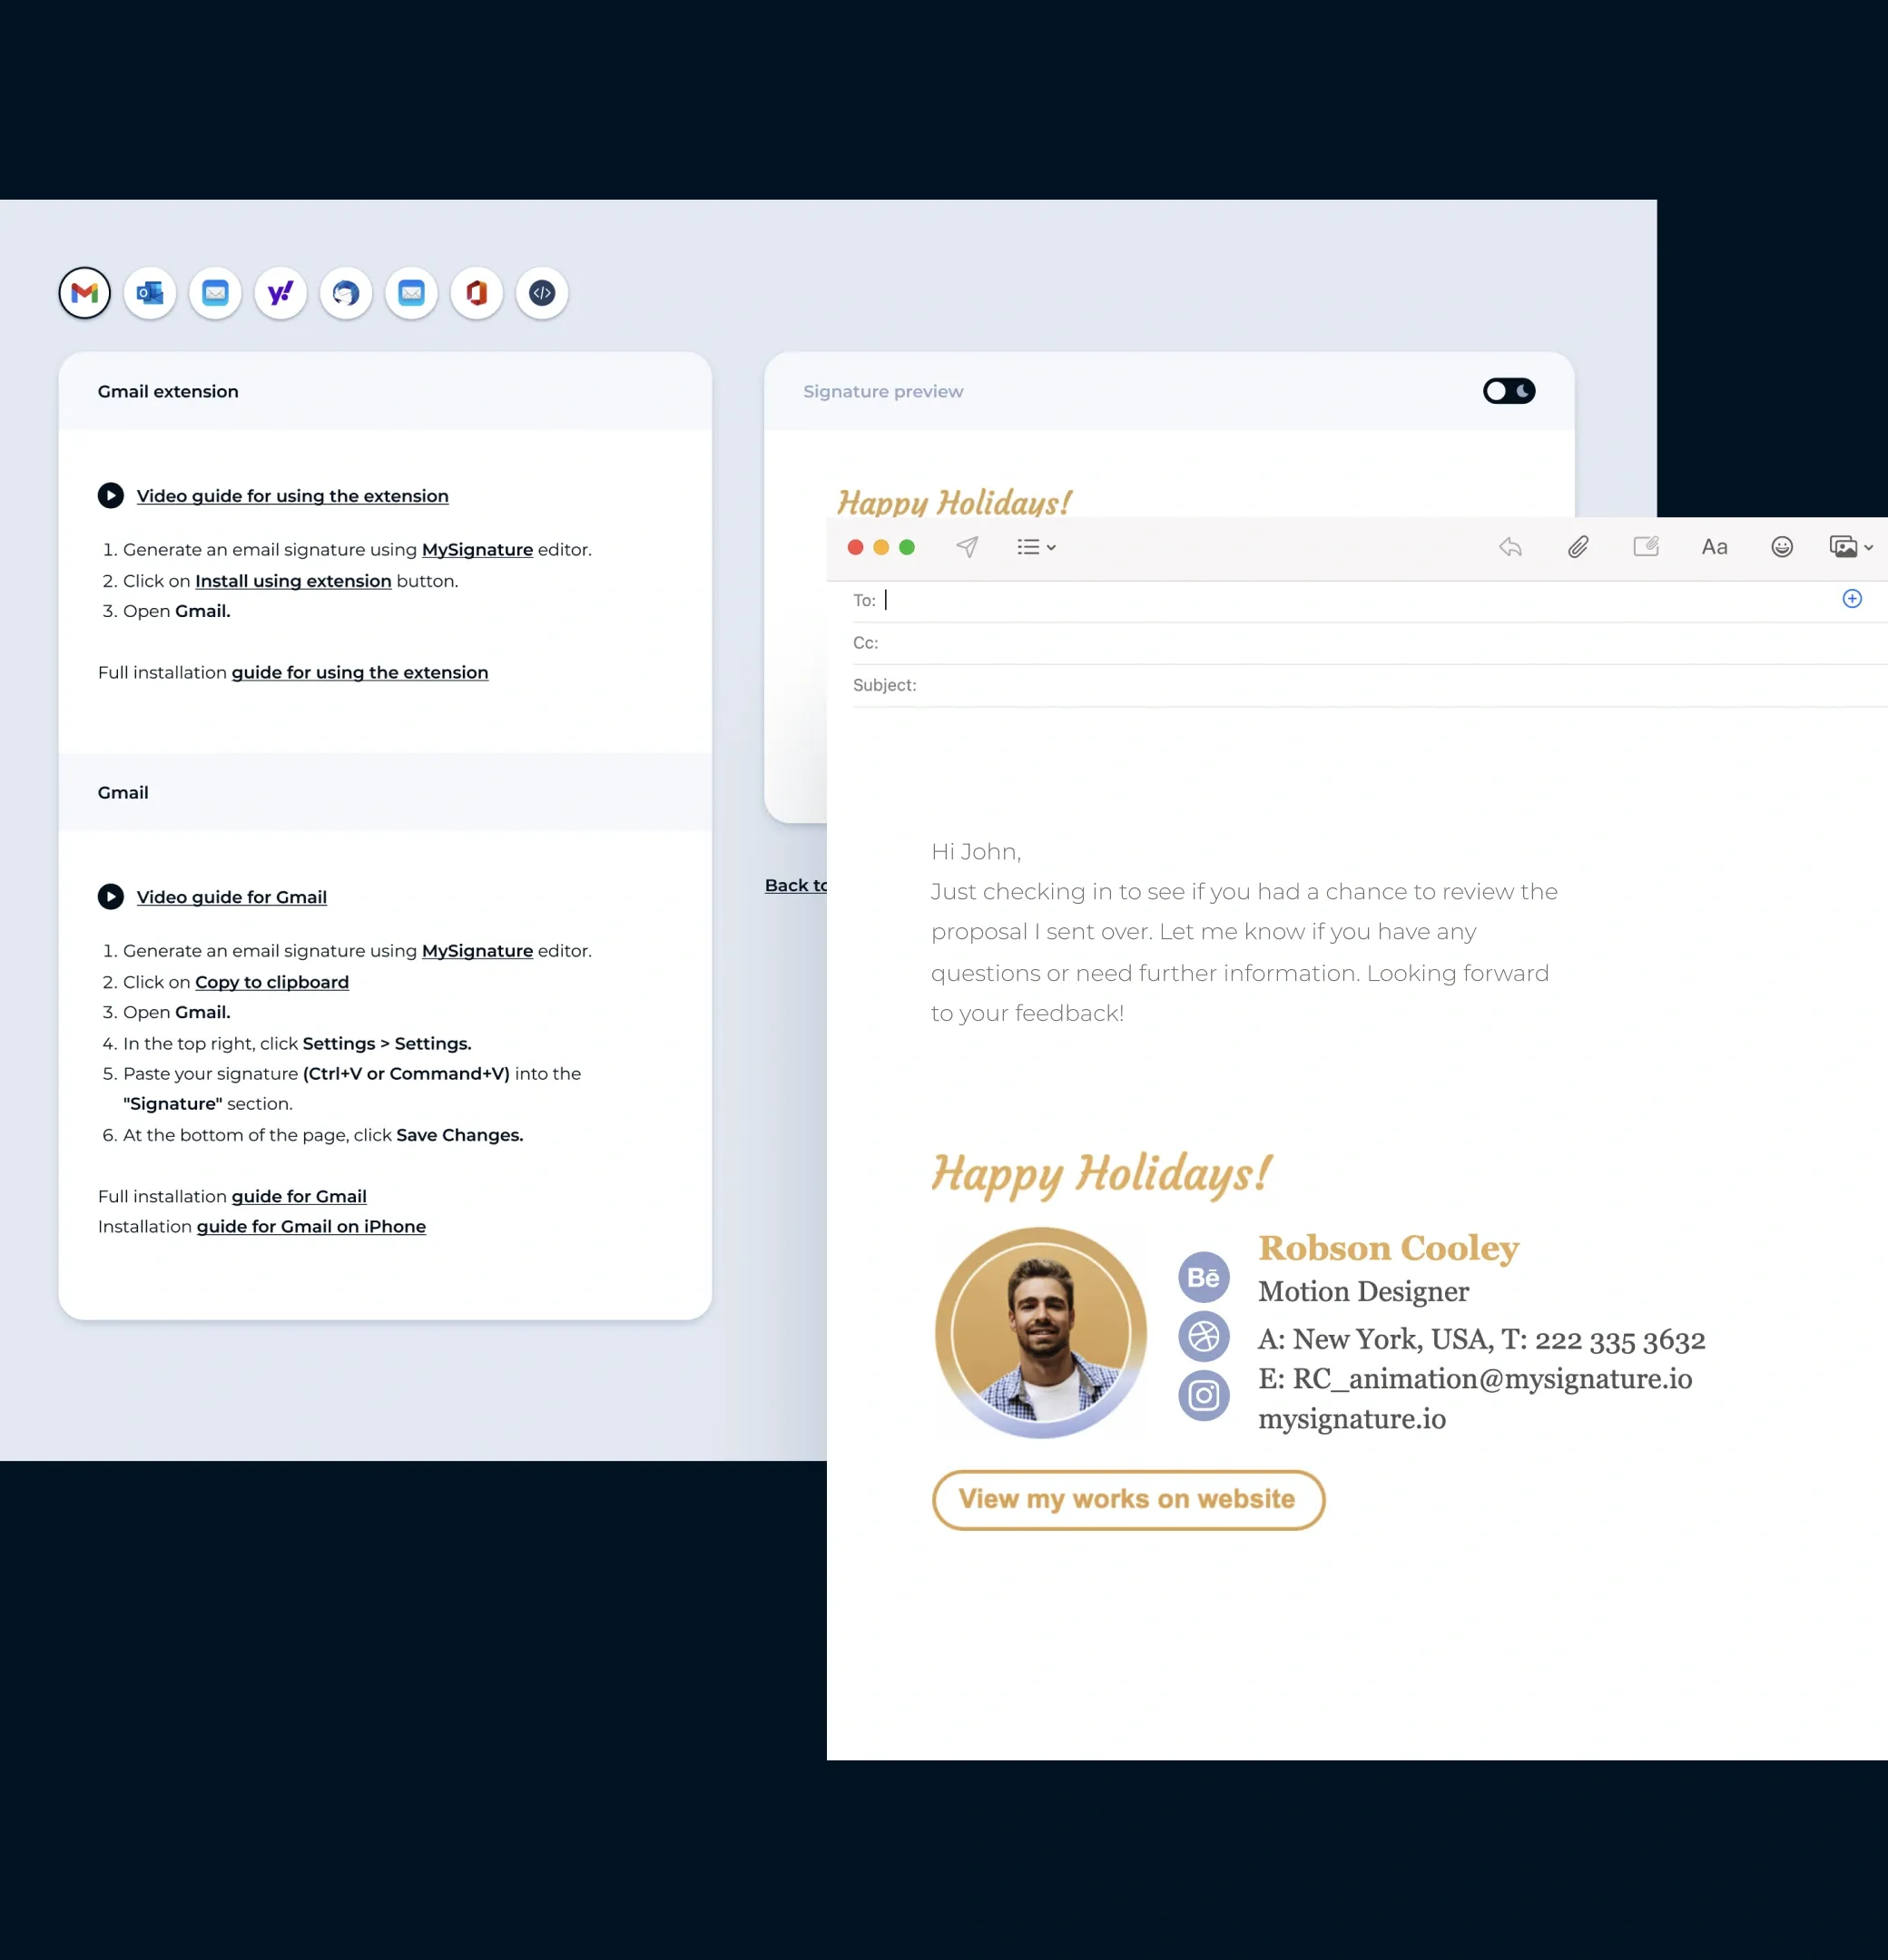Click the Back to link

pos(796,885)
